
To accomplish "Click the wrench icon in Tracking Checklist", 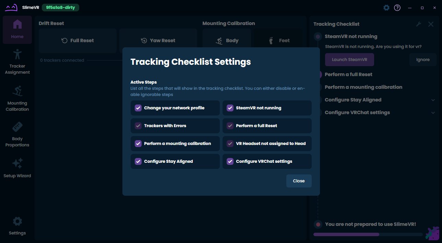I will (x=418, y=24).
